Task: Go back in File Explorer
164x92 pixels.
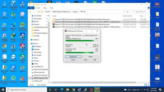Action: click(30, 12)
